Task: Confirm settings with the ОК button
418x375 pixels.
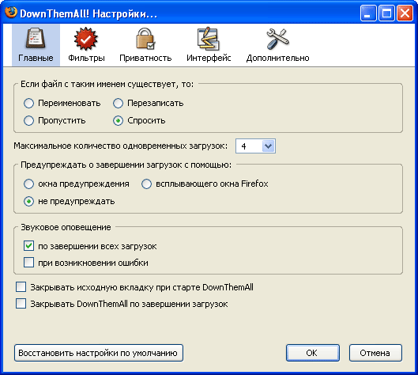Action: (x=313, y=353)
